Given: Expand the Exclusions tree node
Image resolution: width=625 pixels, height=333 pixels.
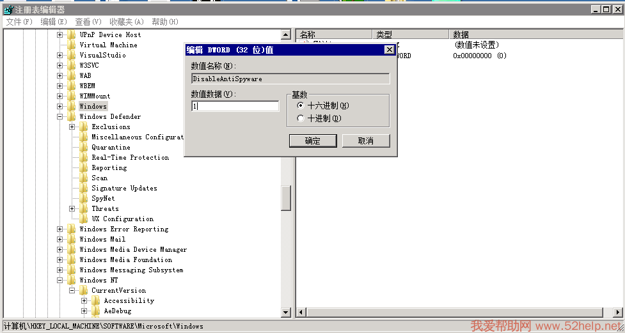Looking at the screenshot, I should 72,127.
